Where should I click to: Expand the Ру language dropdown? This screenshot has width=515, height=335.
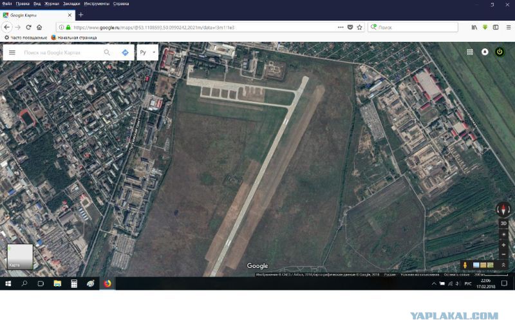tap(147, 52)
